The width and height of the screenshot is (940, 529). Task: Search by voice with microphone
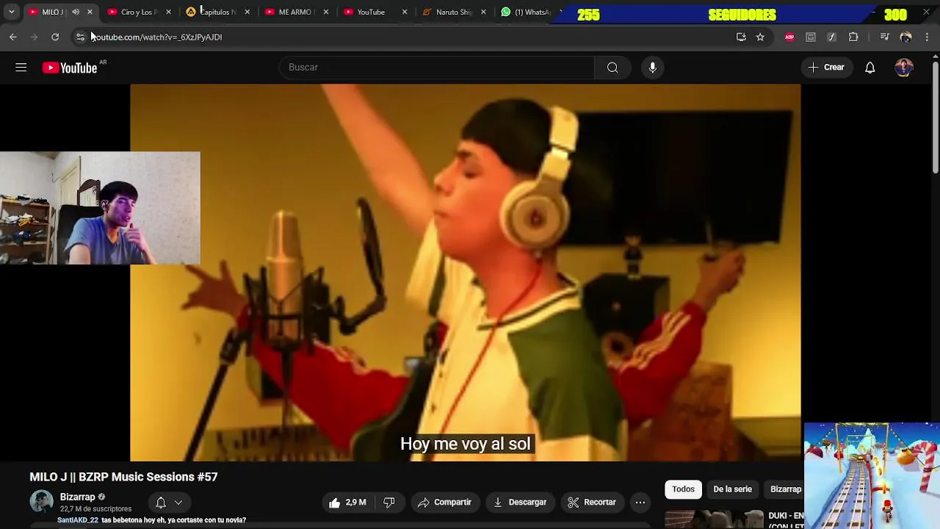(652, 67)
